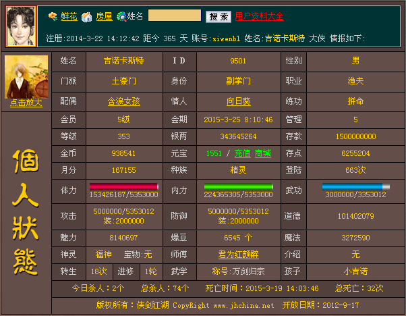Viewport: 406px width, 316px height.
Task: Select the 存点 value 6255204
Action: 356,153
